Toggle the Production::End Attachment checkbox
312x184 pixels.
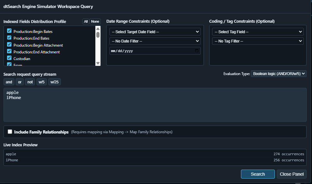(9, 51)
